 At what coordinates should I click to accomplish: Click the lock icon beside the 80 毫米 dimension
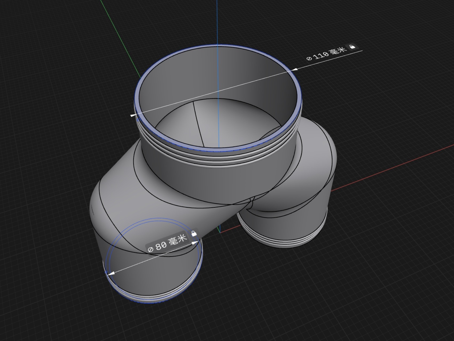pyautogui.click(x=194, y=233)
